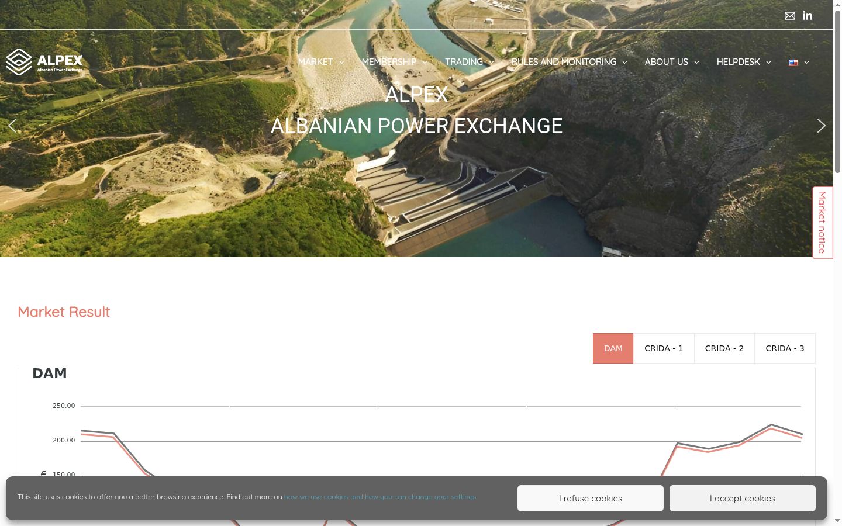This screenshot has height=526, width=842.
Task: Click the page vertical scrollbar
Action: click(x=837, y=92)
